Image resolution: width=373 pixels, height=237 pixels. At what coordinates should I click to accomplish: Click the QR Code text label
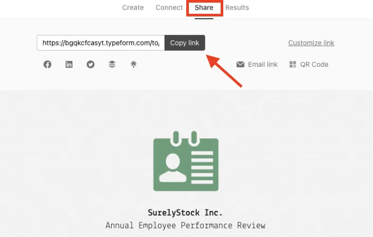tap(314, 65)
